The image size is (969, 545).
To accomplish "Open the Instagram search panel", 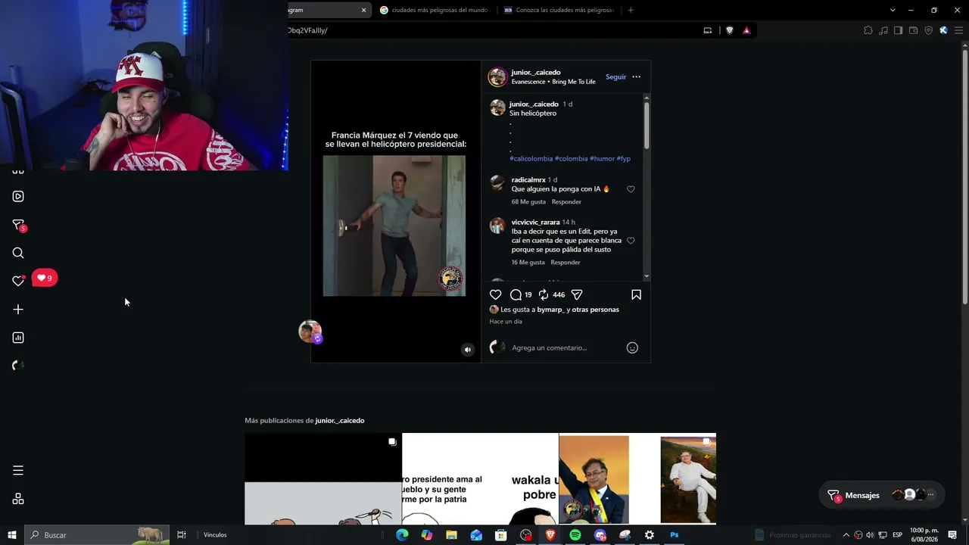I will [18, 253].
